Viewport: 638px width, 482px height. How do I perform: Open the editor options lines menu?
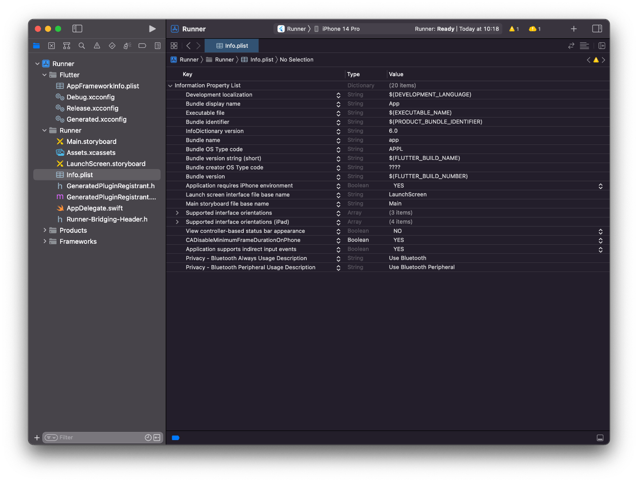coord(585,46)
